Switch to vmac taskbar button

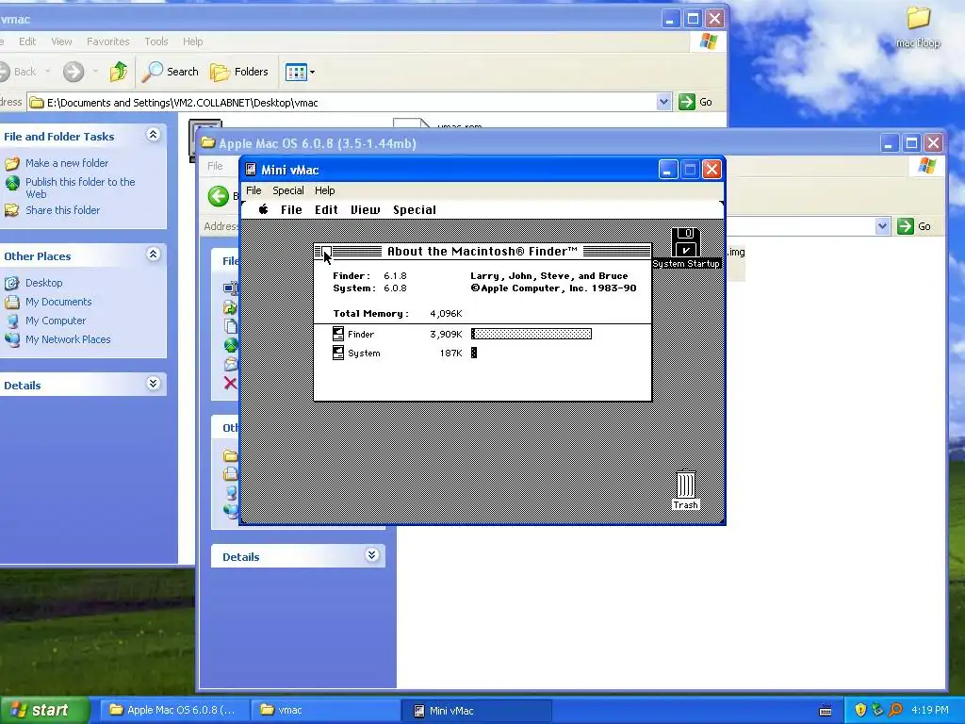pos(325,710)
